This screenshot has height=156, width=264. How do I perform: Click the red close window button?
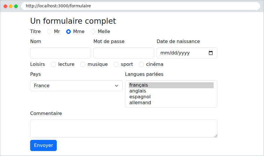(x=5, y=6)
